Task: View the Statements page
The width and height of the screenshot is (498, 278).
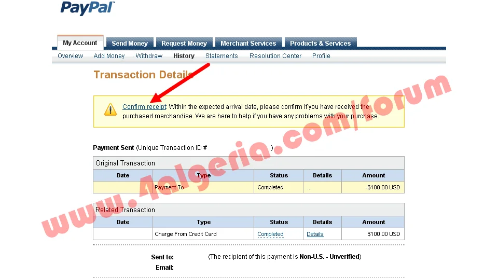Action: coord(222,56)
